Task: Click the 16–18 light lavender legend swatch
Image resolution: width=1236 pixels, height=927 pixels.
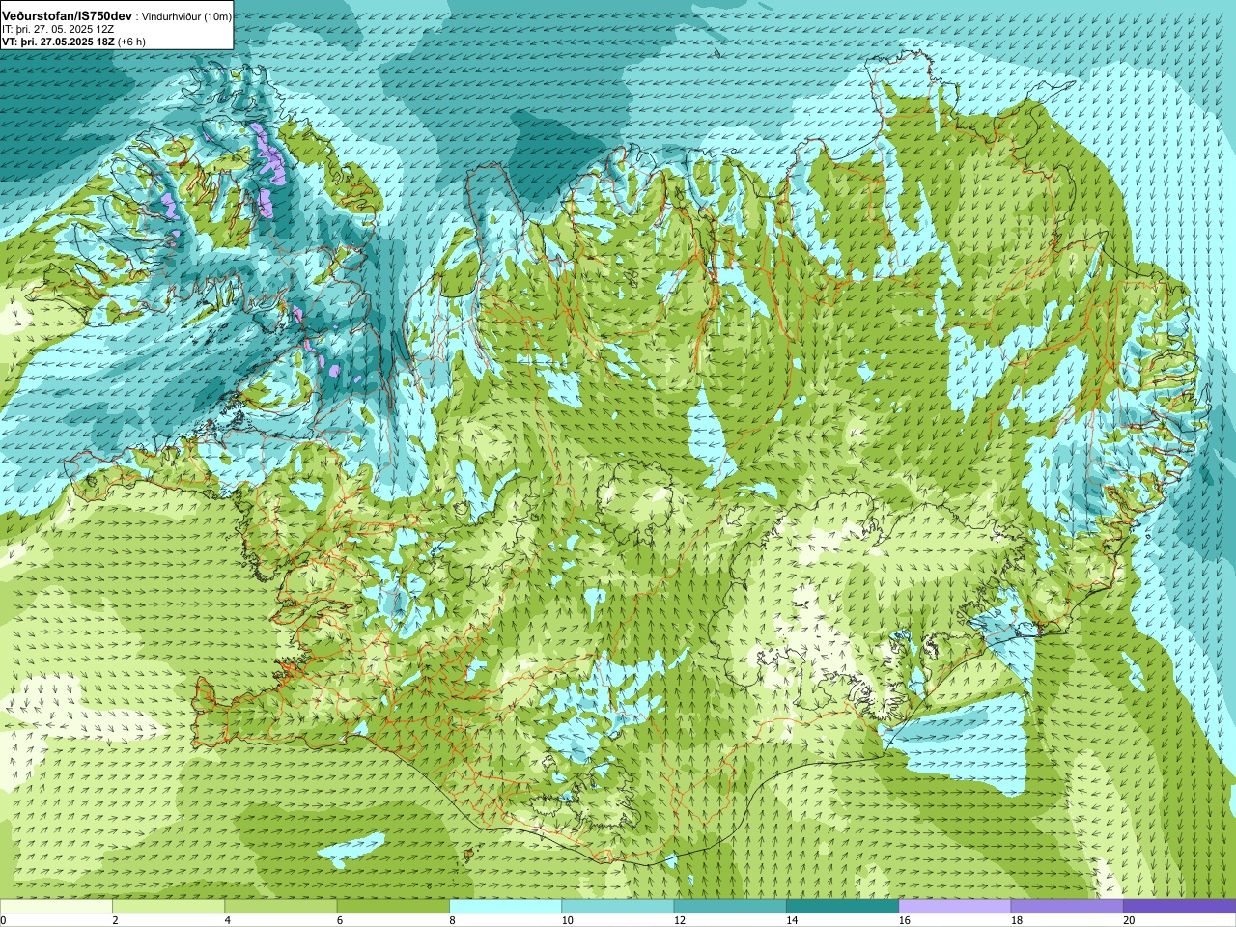Action: (x=955, y=906)
